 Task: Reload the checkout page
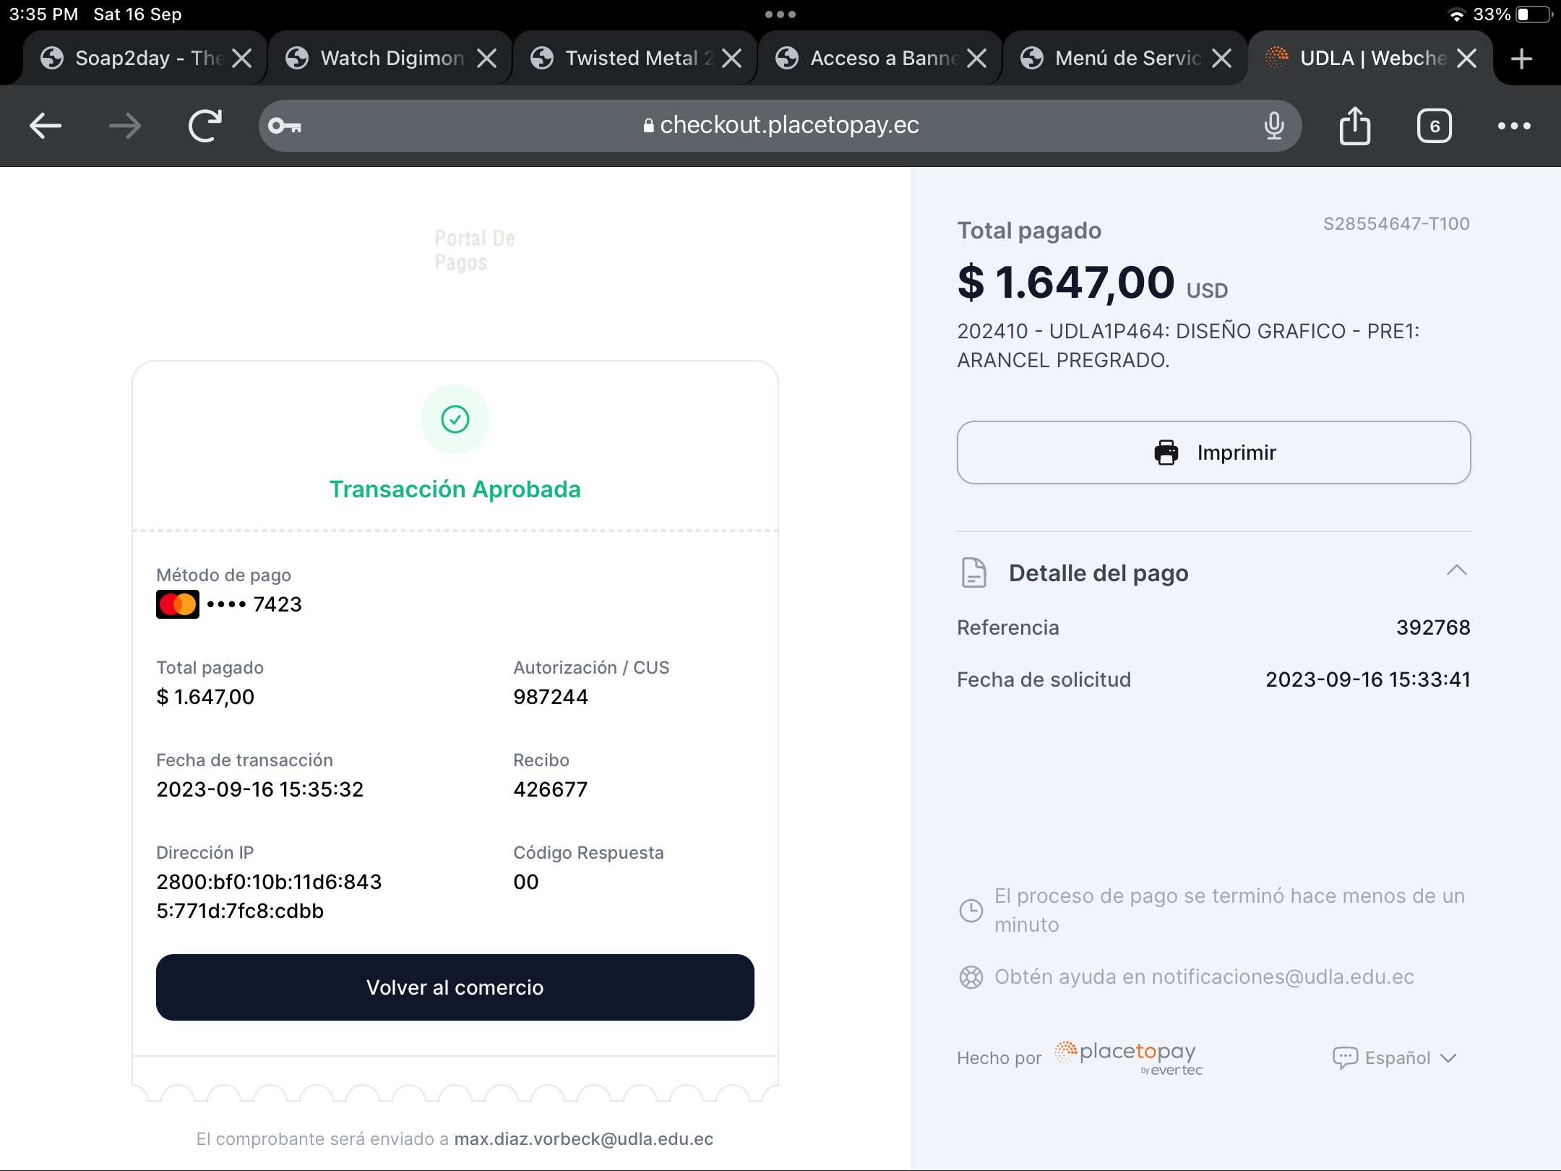[x=205, y=126]
